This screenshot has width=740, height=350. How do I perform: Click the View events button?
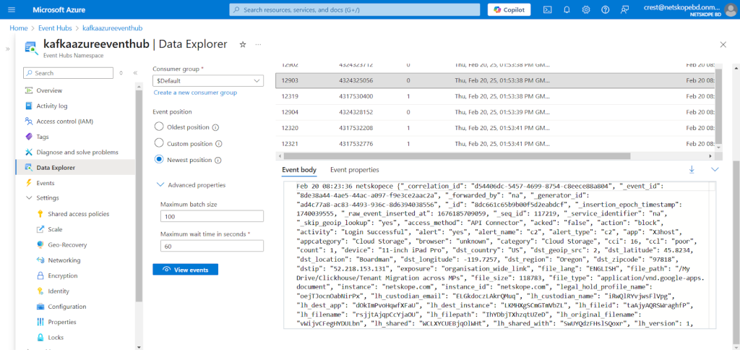186,269
